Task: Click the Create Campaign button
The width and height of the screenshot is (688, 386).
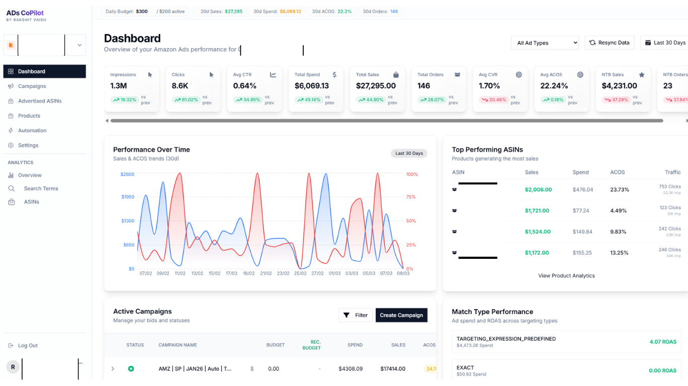Action: coord(401,315)
